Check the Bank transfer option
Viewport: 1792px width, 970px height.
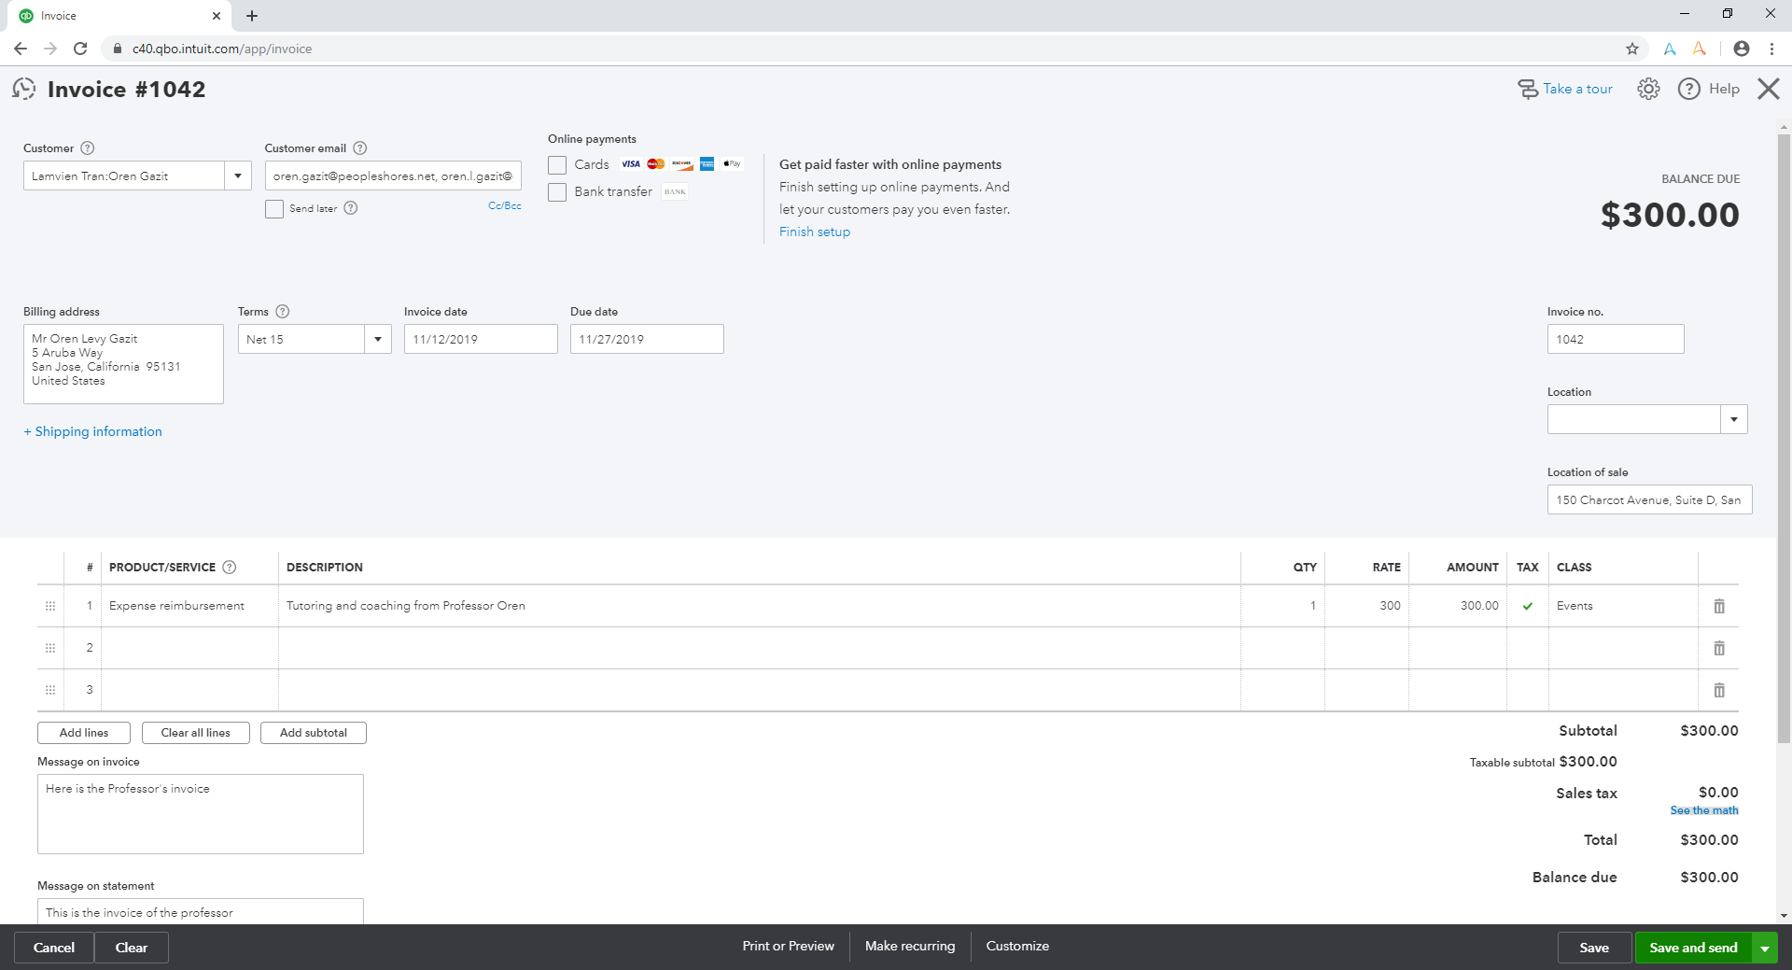pyautogui.click(x=557, y=192)
